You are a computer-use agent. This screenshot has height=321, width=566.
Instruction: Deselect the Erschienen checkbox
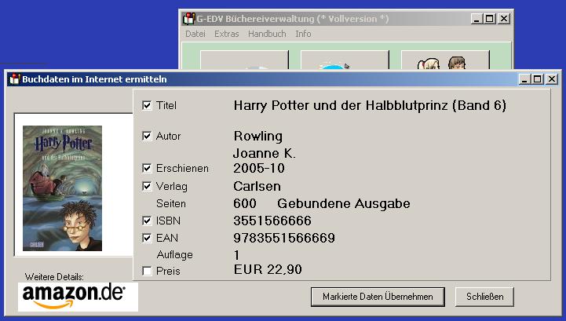[x=147, y=168]
